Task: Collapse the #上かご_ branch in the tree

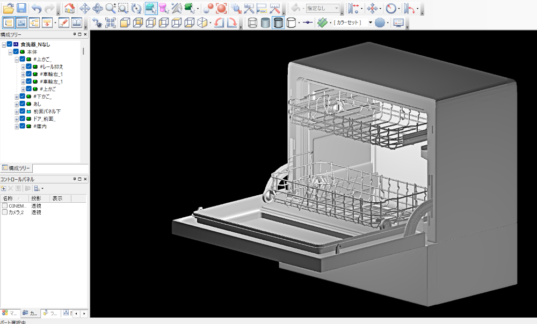Action: click(x=17, y=59)
